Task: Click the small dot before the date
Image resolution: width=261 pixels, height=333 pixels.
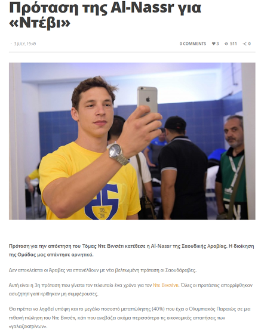Action: pos(11,44)
